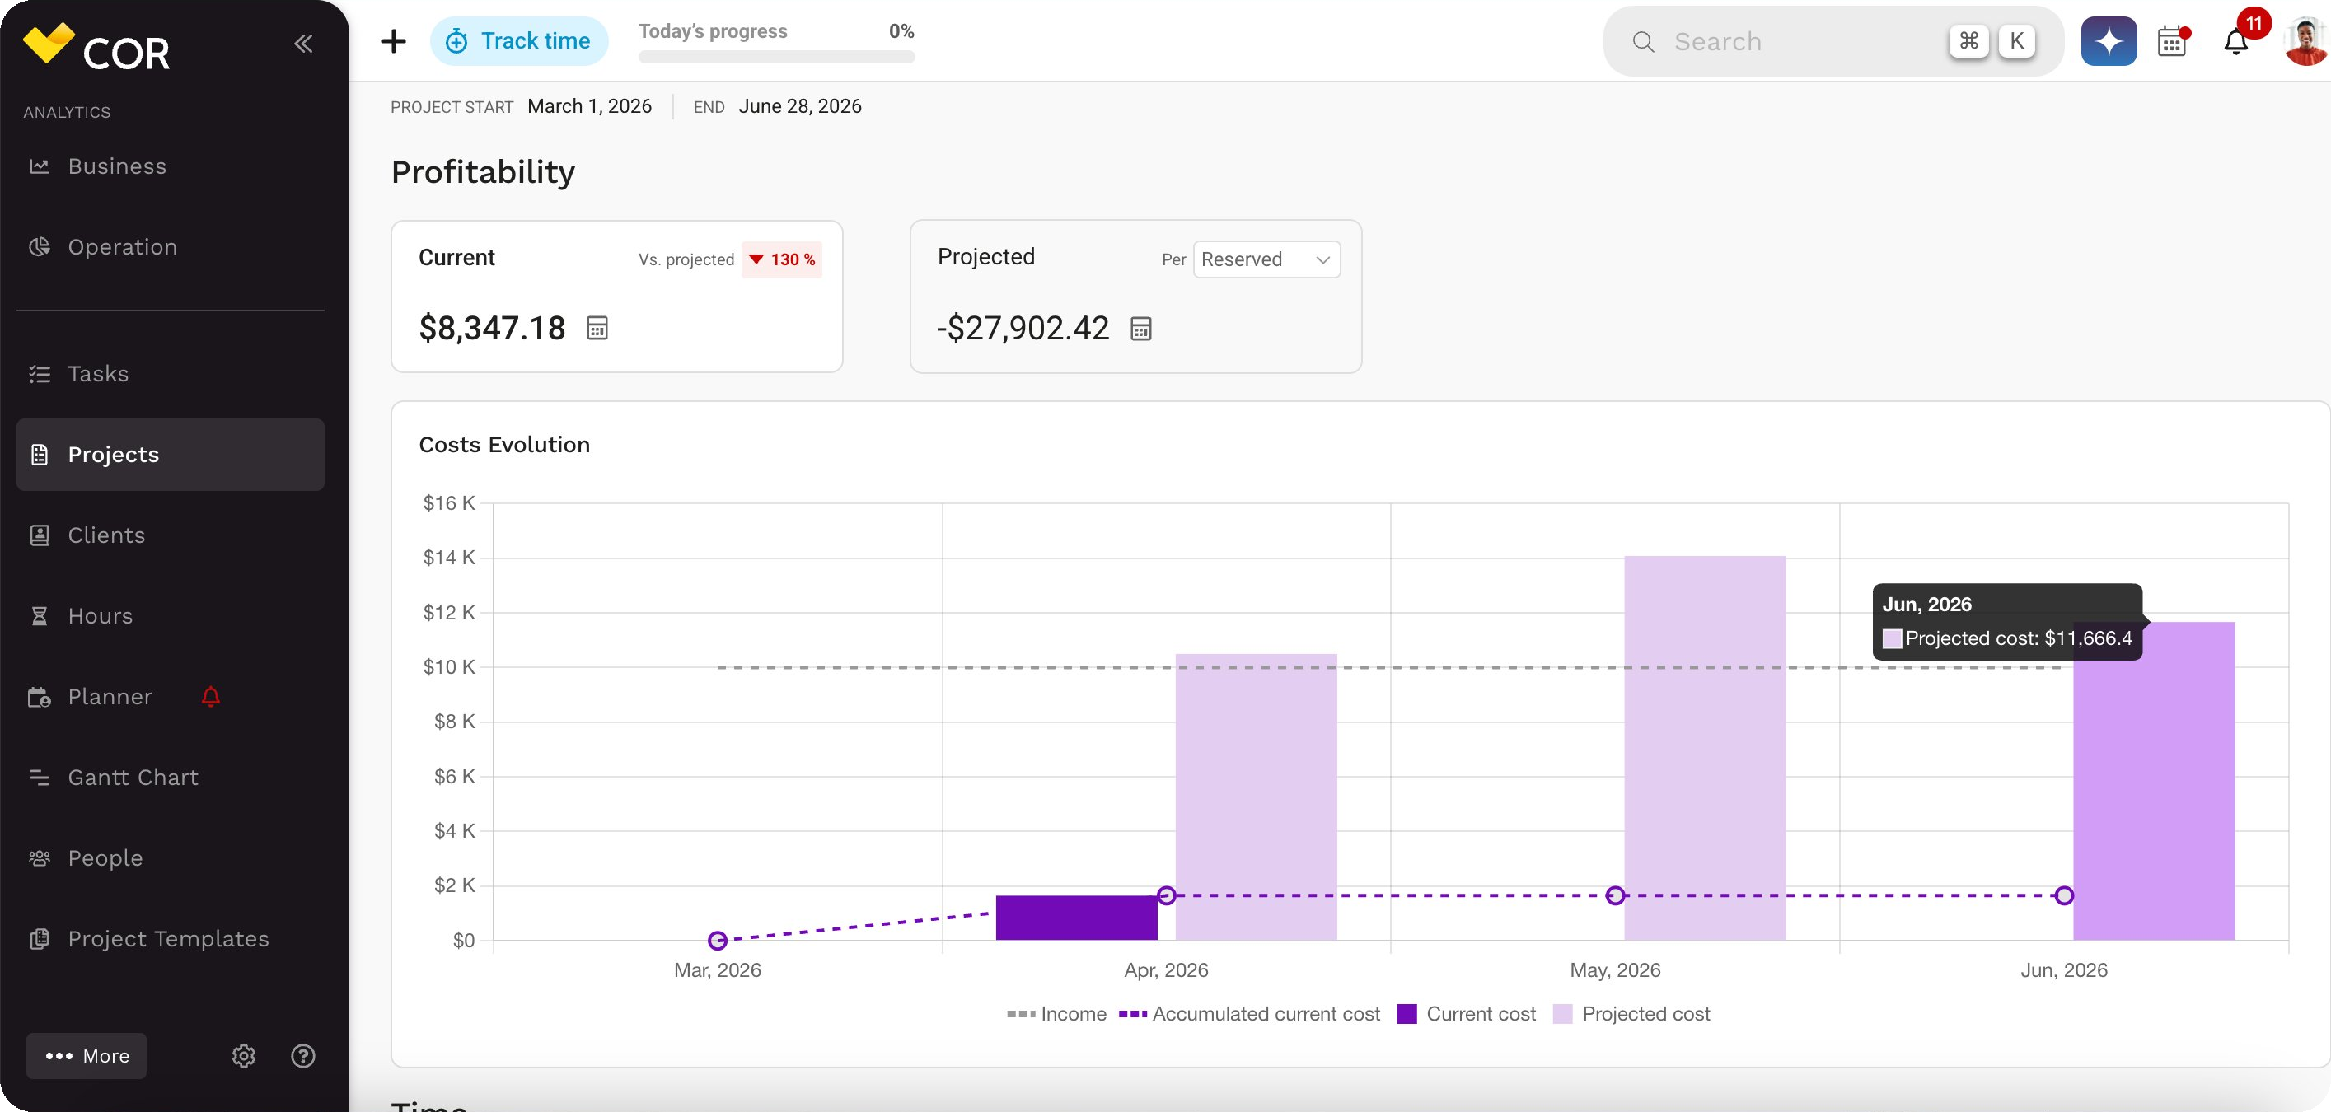Toggle the Income legend item

pyautogui.click(x=1057, y=1013)
